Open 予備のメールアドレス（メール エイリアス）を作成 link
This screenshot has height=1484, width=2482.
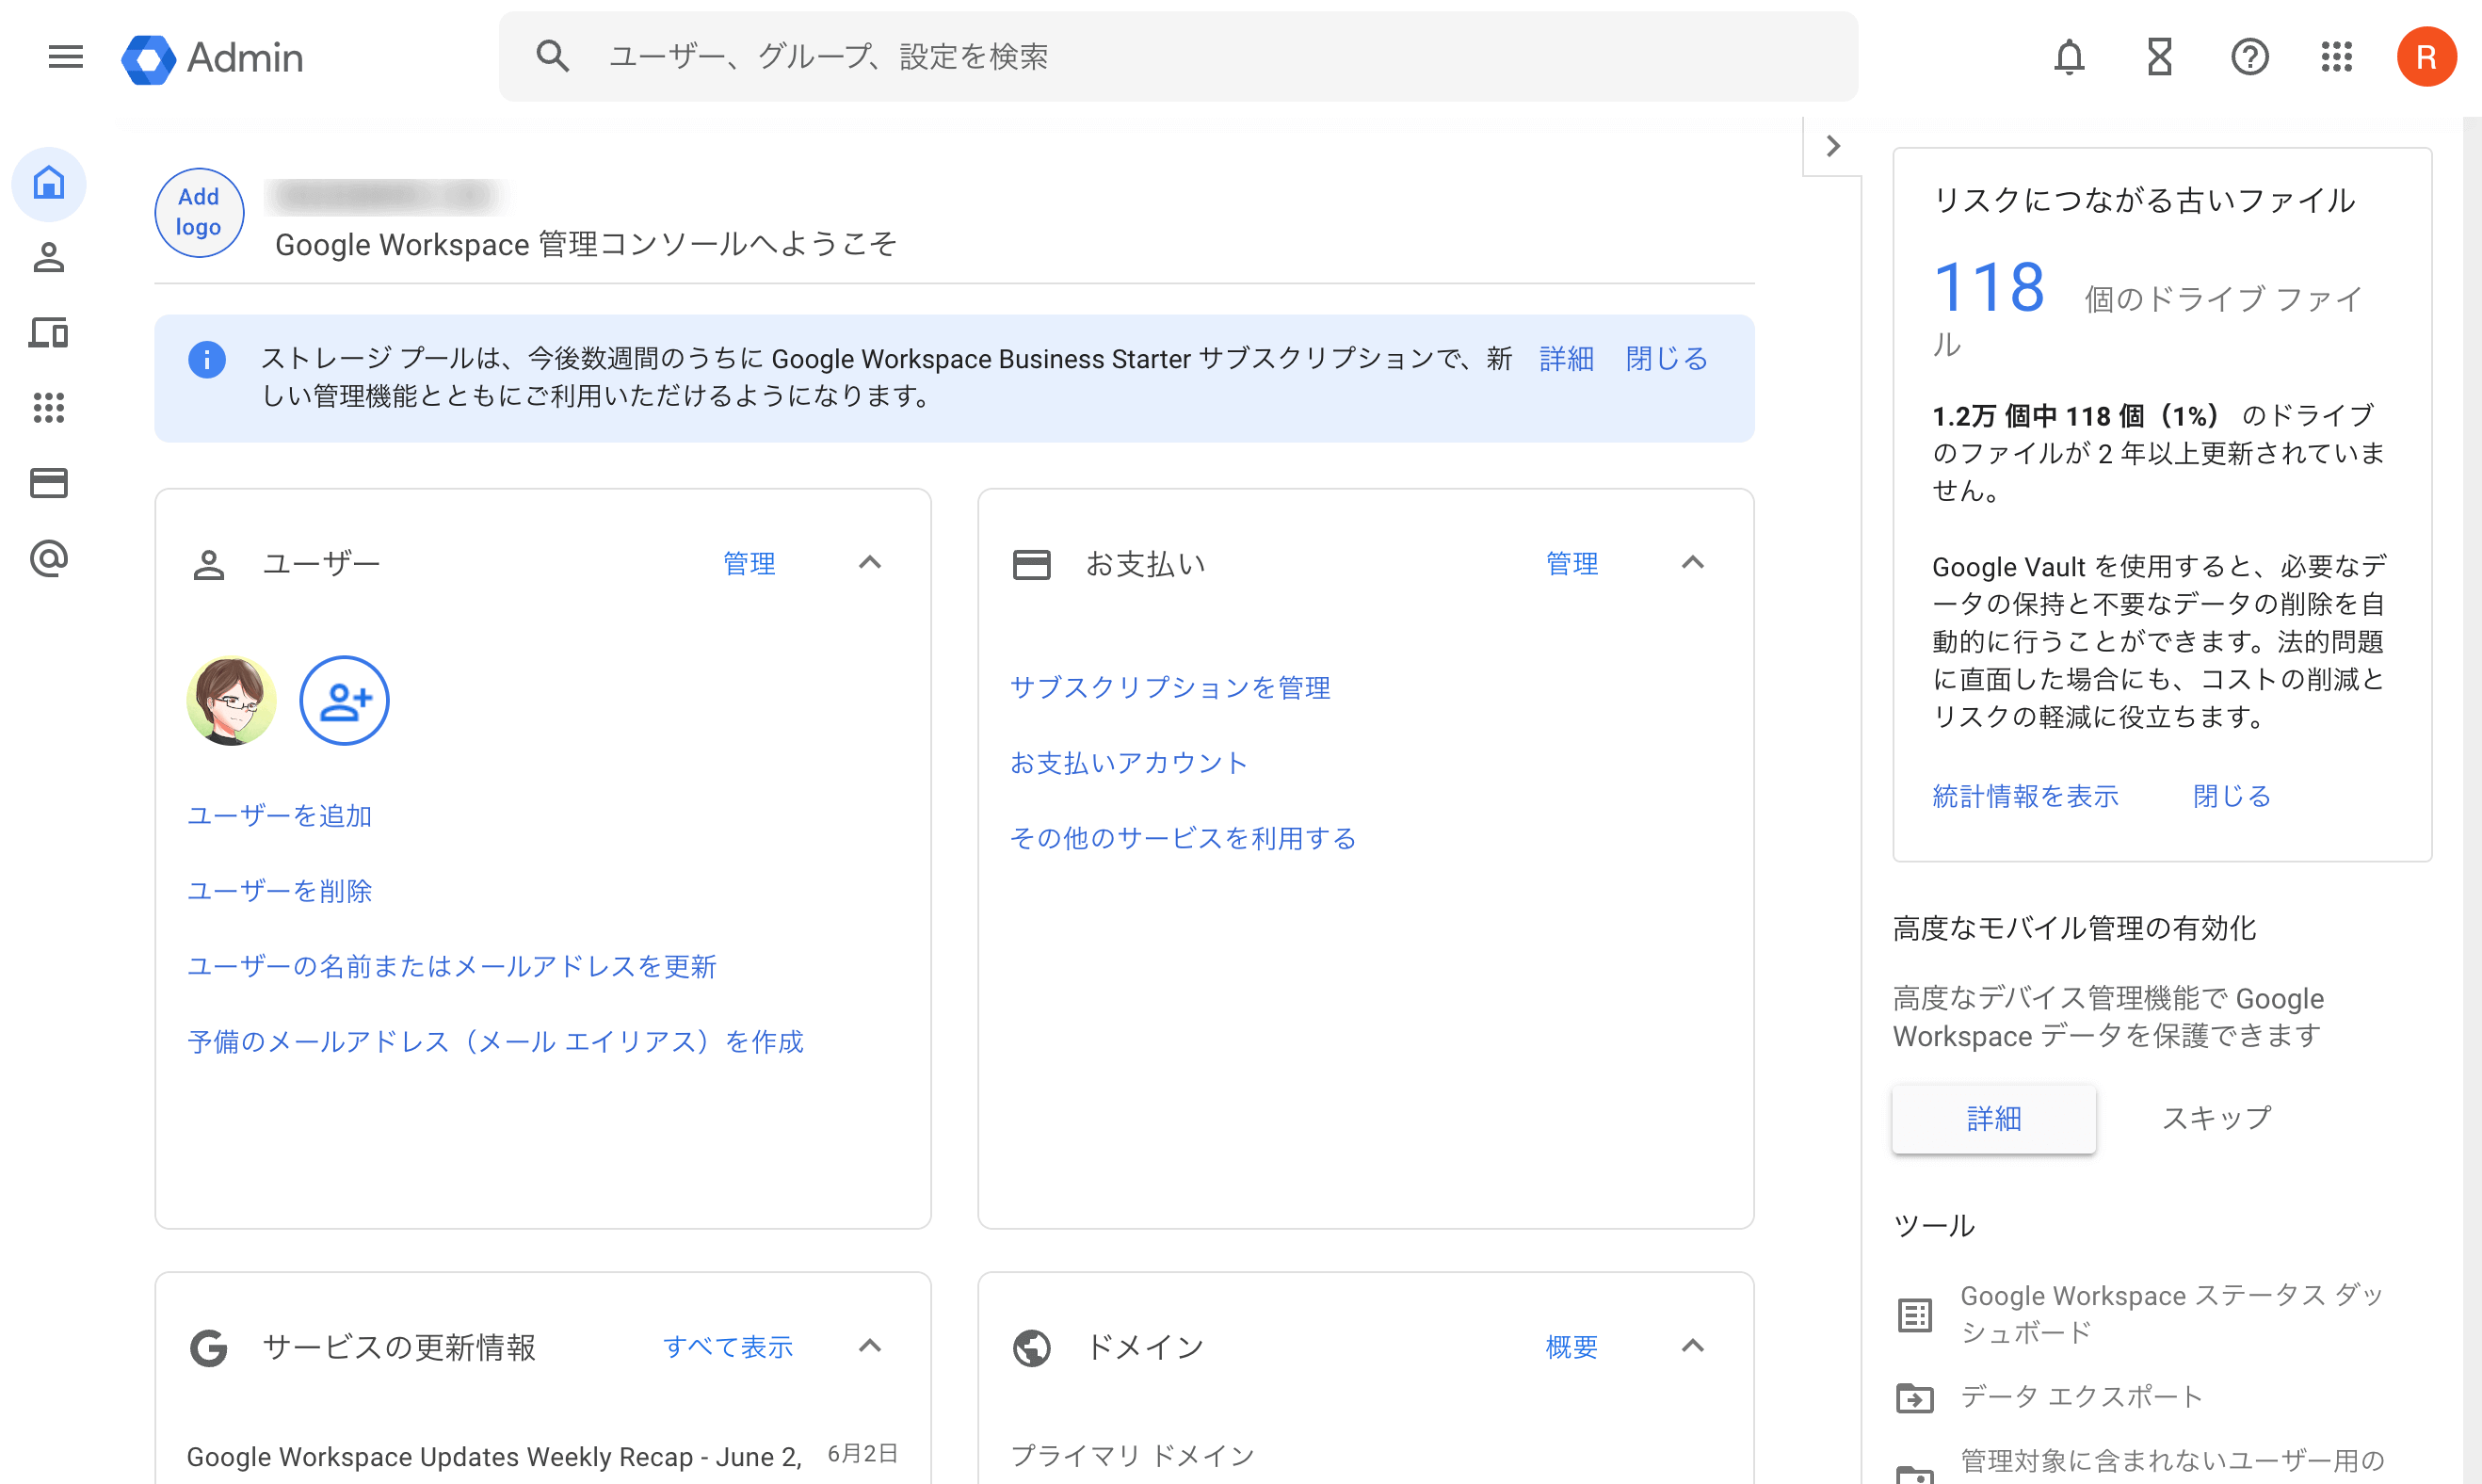click(x=495, y=1042)
